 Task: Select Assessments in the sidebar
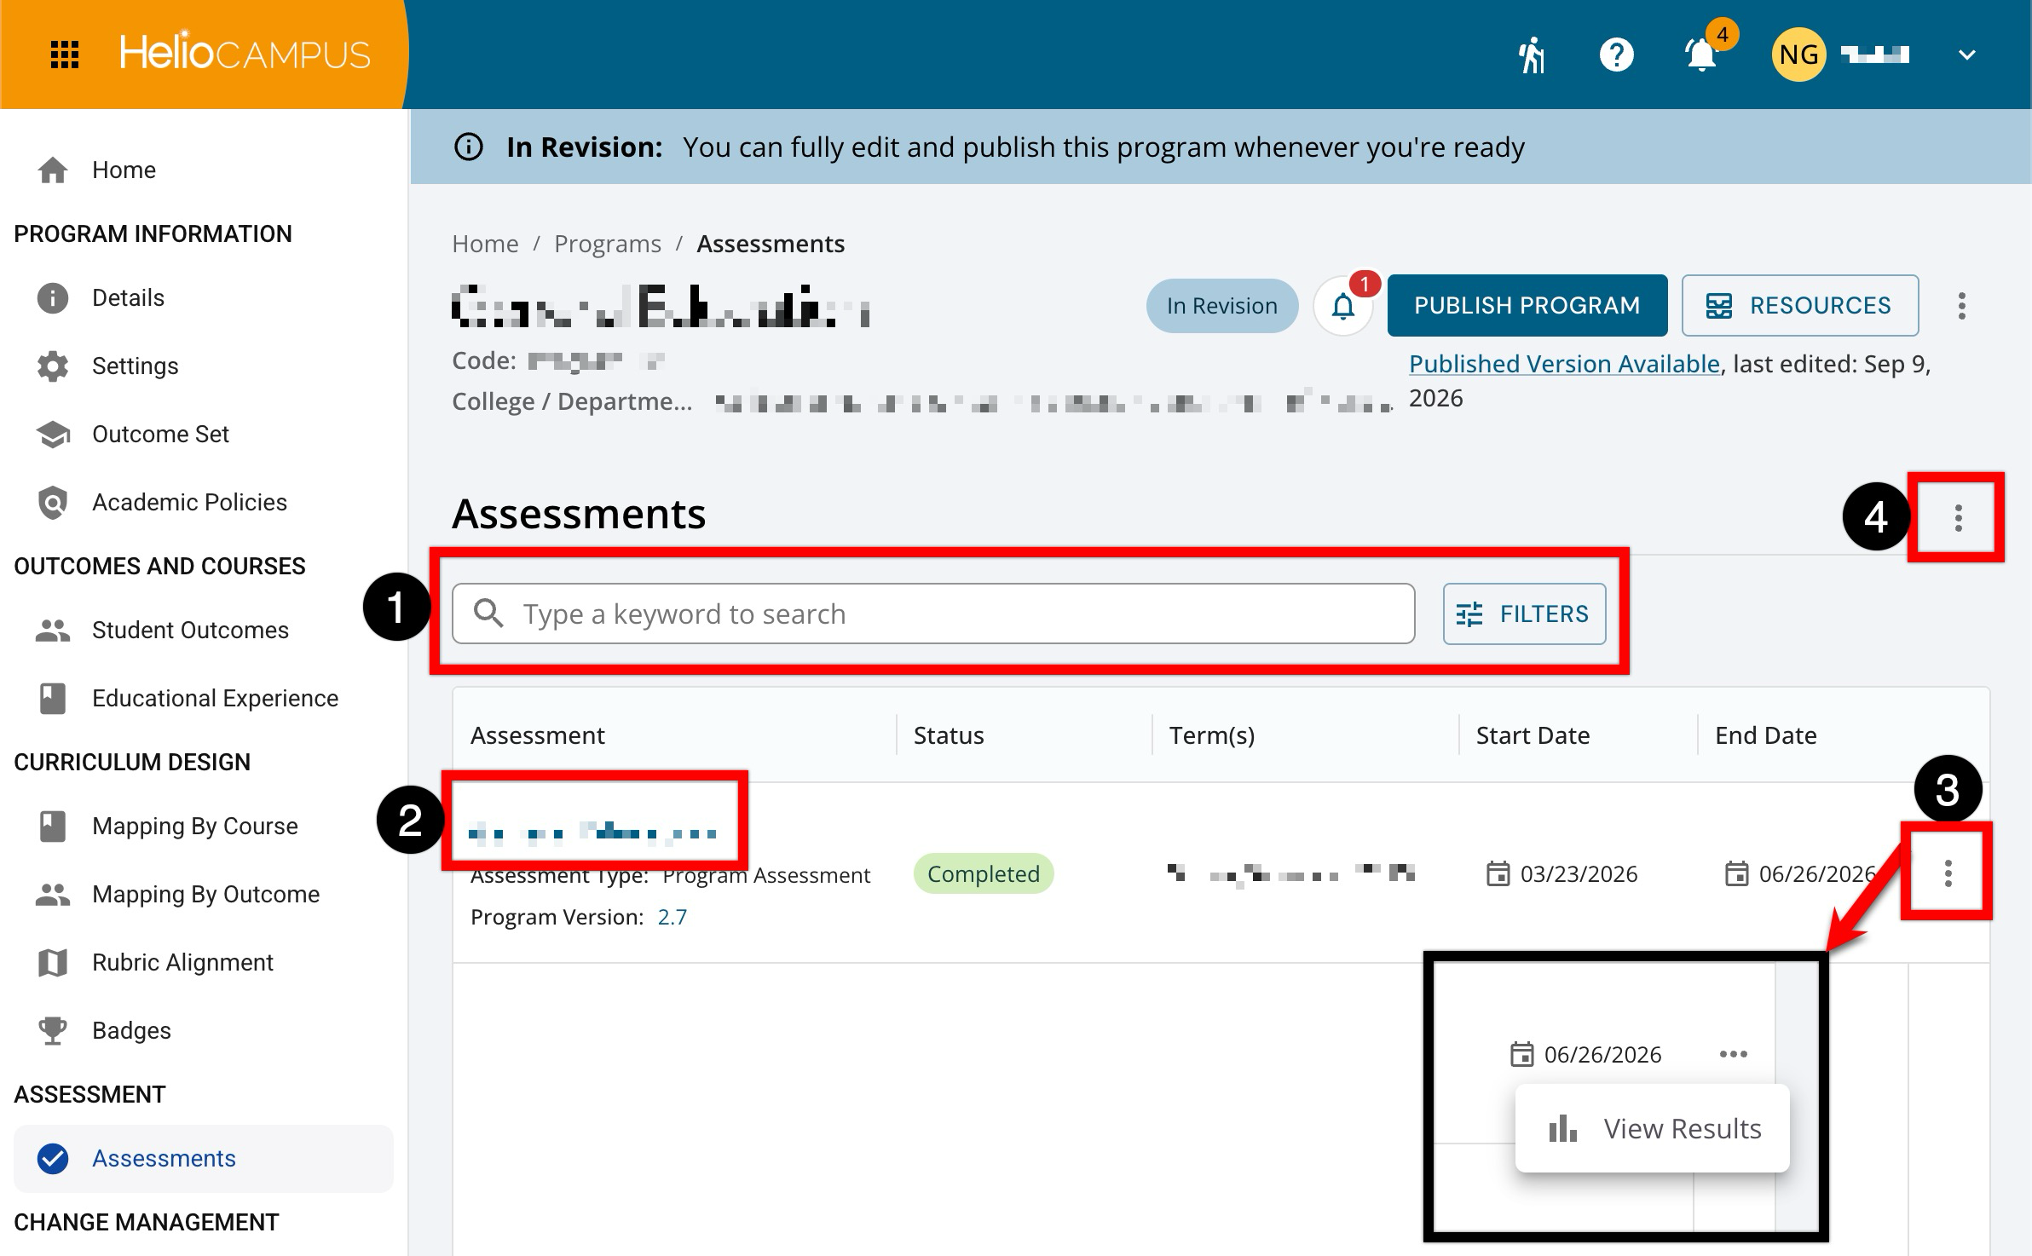coord(203,1158)
